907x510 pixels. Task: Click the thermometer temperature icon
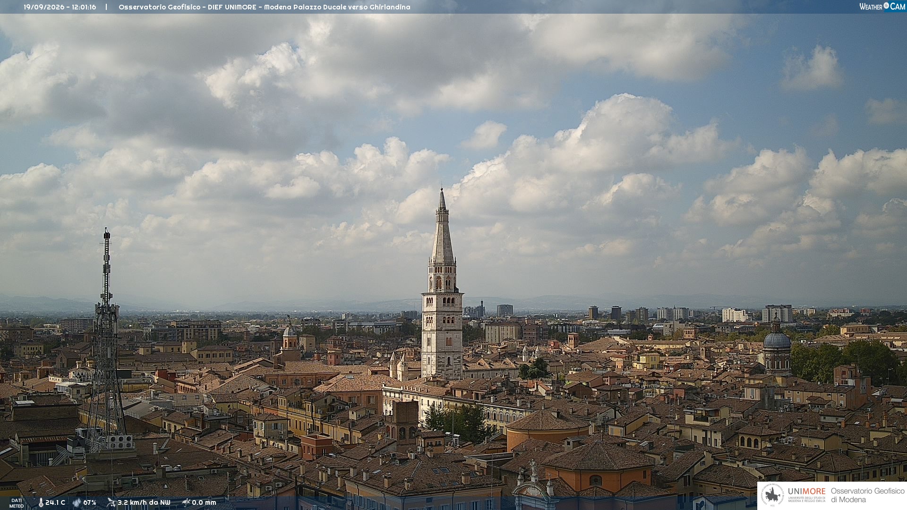click(x=41, y=503)
